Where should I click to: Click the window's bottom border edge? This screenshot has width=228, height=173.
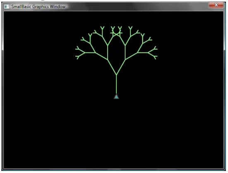coord(113,170)
